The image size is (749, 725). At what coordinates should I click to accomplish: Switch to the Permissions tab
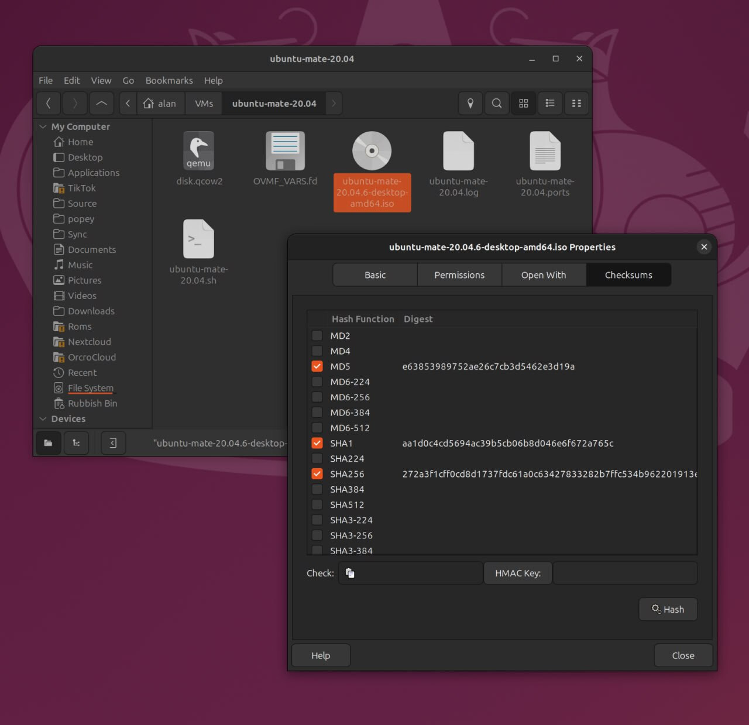459,275
